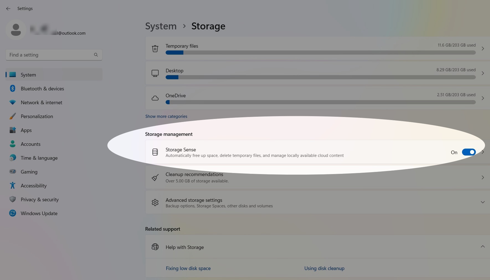Open Accessibility settings
Image resolution: width=490 pixels, height=280 pixels.
tap(13, 185)
